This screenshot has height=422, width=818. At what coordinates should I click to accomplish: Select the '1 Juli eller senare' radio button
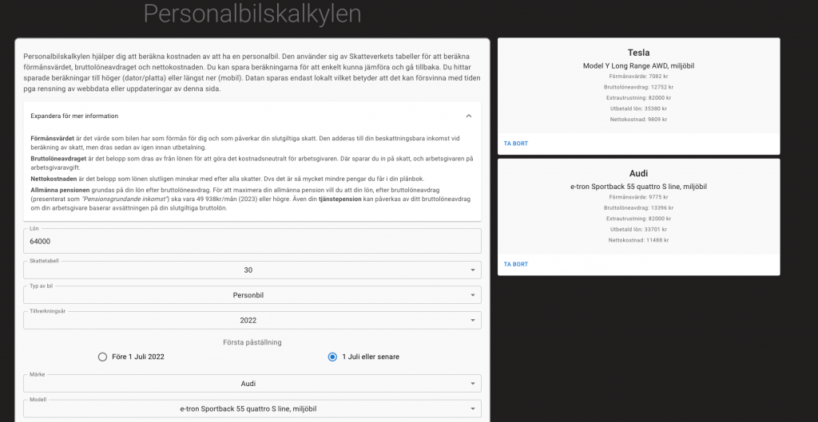(332, 357)
